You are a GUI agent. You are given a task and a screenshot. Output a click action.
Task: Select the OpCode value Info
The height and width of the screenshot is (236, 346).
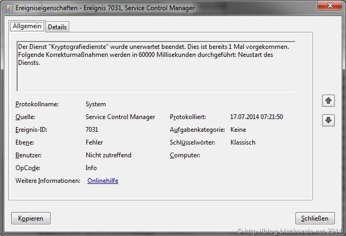91,168
